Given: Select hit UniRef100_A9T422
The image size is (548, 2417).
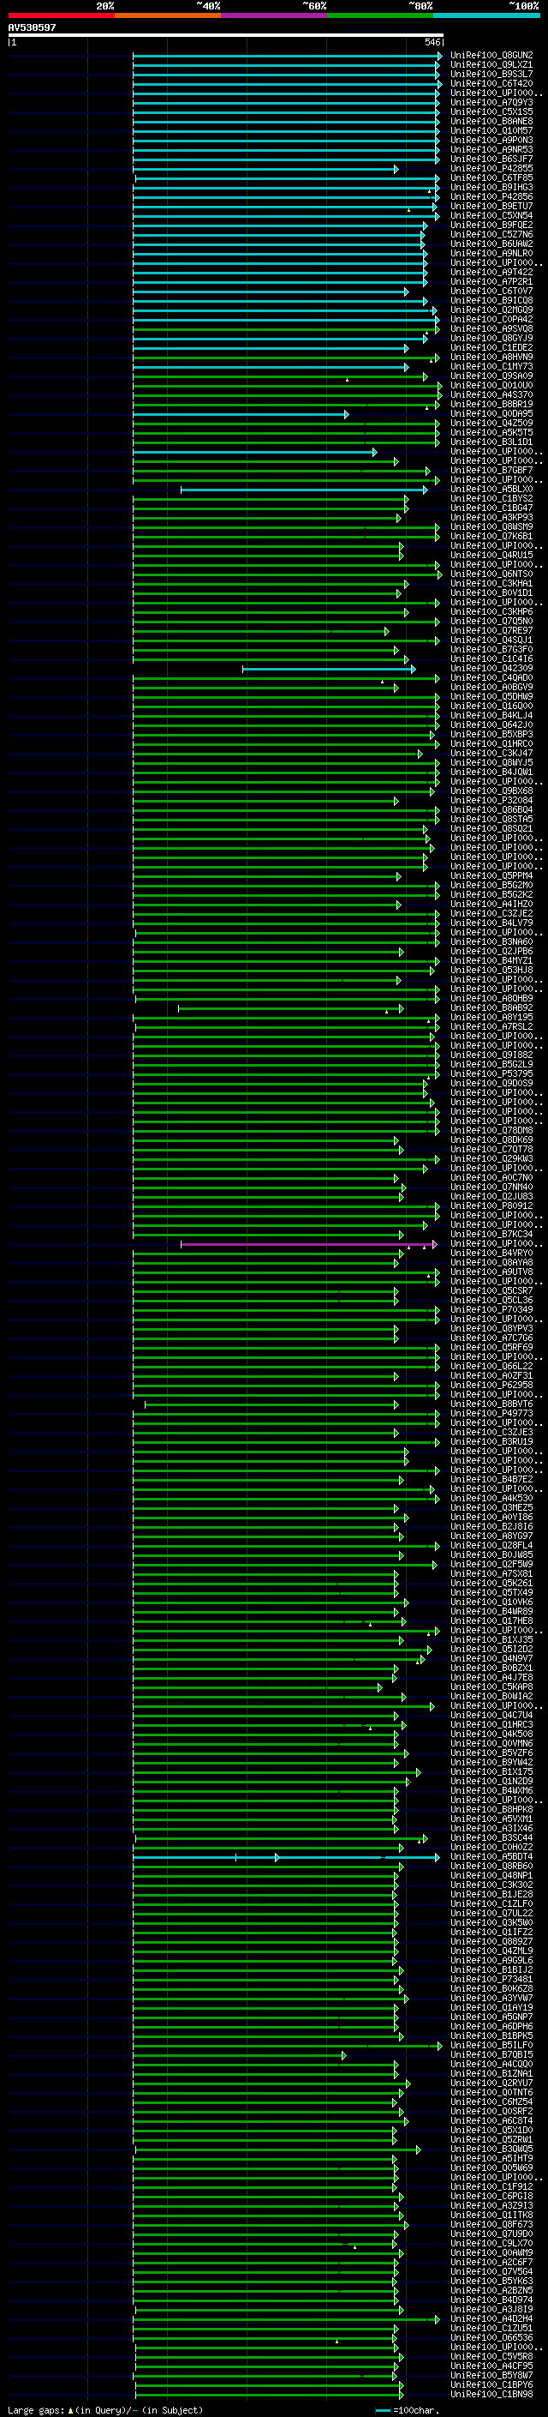Looking at the screenshot, I should 491,272.
